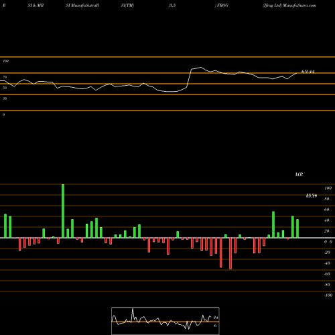Open the mini overview chart thumbnail
Screen dimensions: 335x335
coord(165,321)
